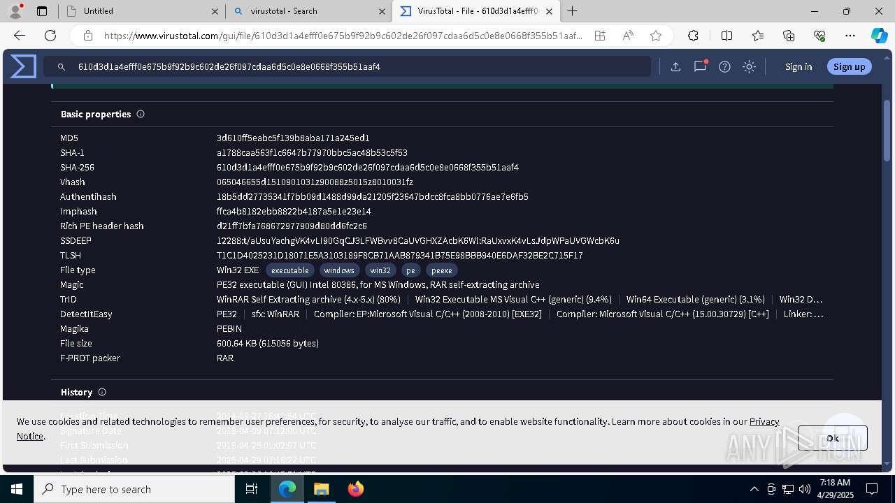
Task: Select the MD5 hash value 3d610ff5eabc5f139b8aba171a245ed1
Action: point(293,138)
